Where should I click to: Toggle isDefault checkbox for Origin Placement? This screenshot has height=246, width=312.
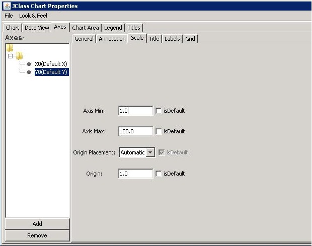tap(162, 152)
